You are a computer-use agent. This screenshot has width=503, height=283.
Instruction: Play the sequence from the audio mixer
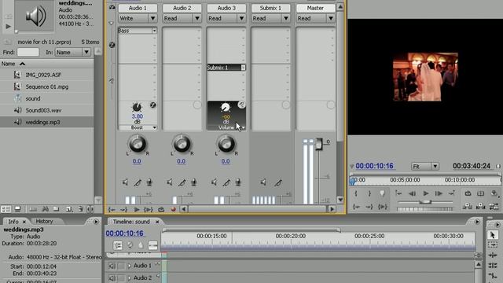[x=137, y=210]
